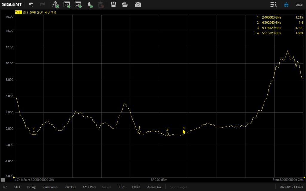
Task: Save state with the floppy disk icon
Action: pyautogui.click(x=113, y=4)
